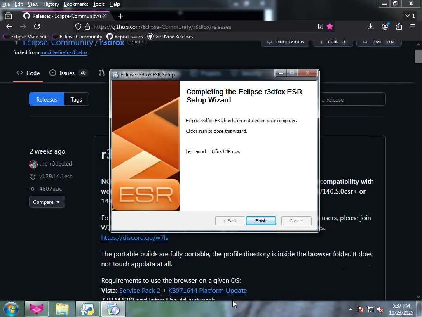
Task: Switch to the Code tab on GitHub
Action: point(28,73)
